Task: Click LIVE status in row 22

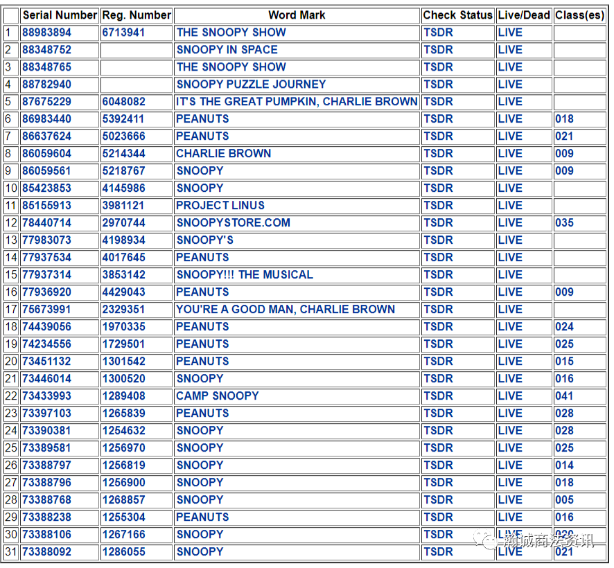Action: 510,396
